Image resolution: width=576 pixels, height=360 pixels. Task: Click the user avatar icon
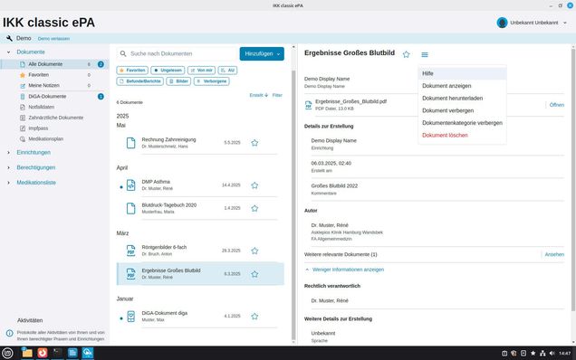(502, 23)
